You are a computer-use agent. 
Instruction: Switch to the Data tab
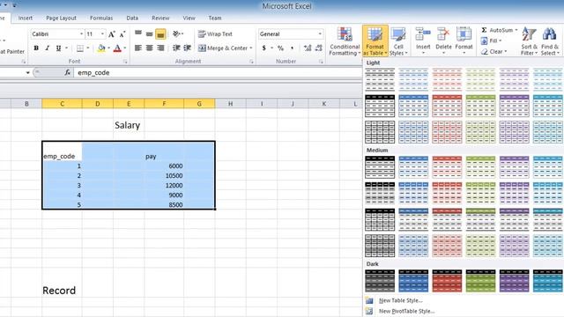pos(132,18)
